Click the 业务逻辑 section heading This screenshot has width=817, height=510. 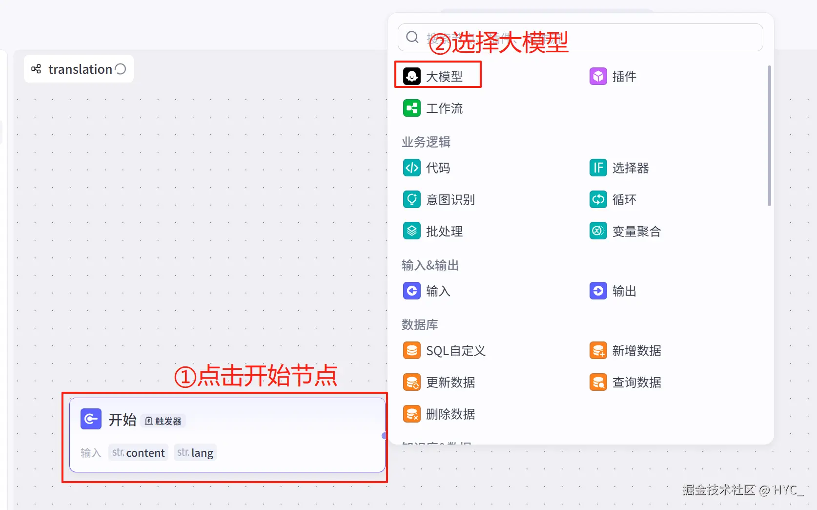click(426, 142)
